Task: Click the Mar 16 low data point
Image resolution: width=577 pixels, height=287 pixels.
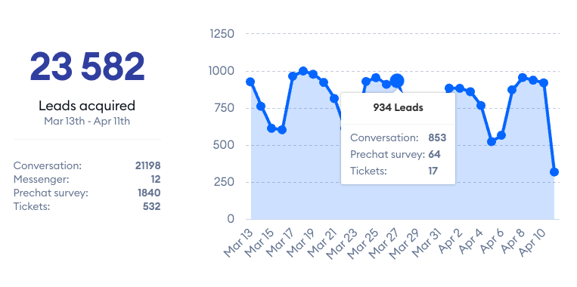Action: (282, 129)
